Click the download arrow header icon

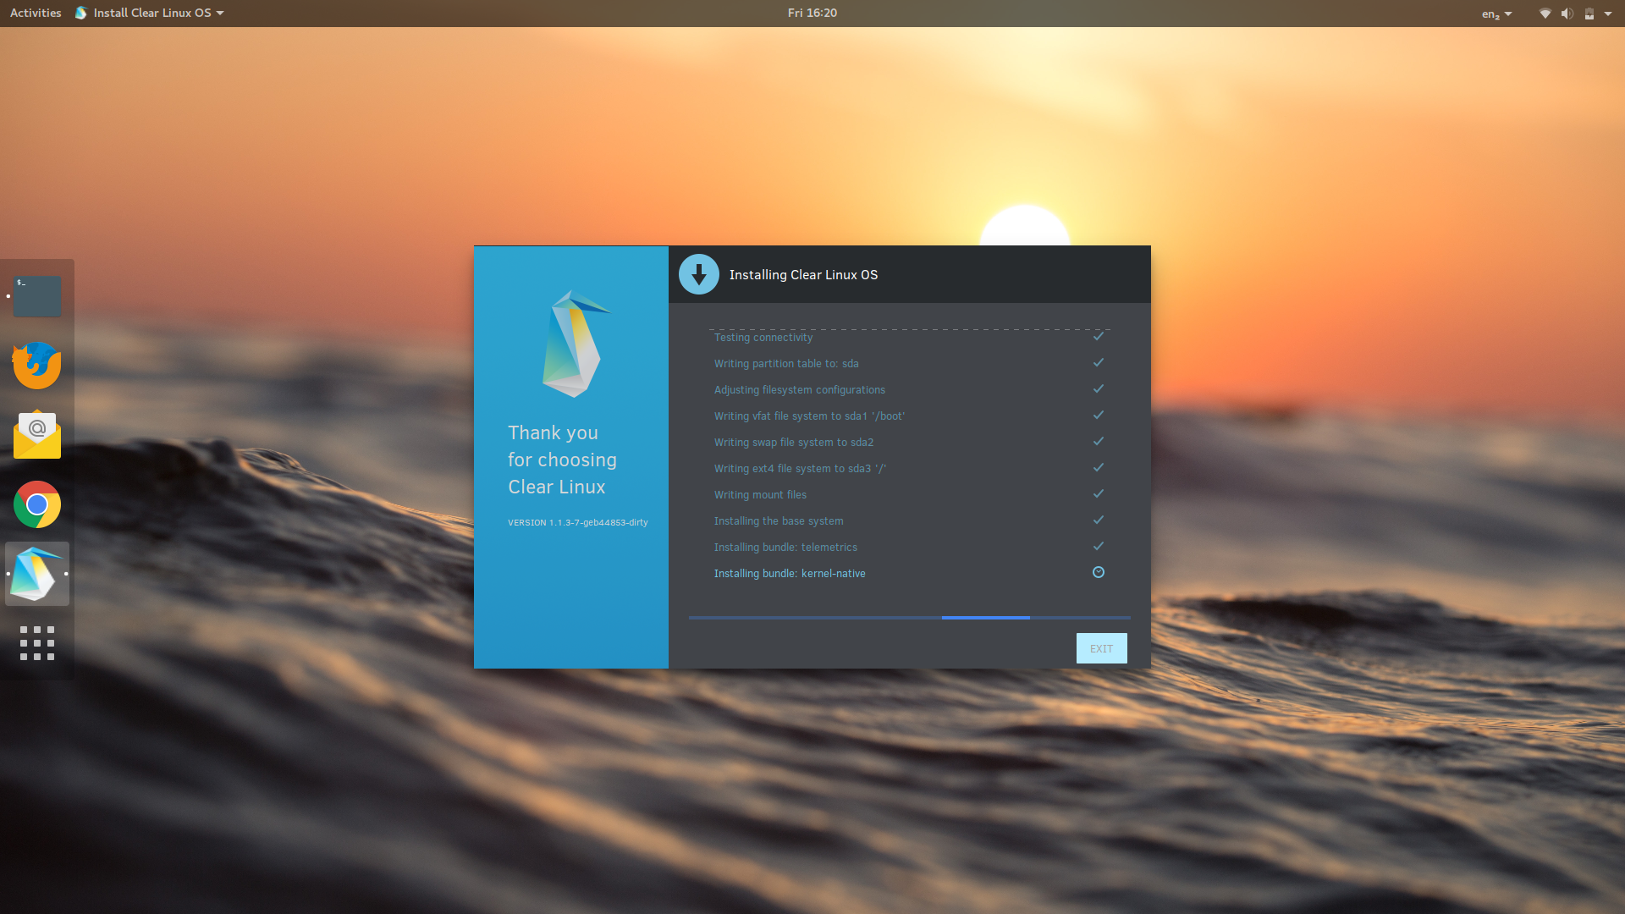pyautogui.click(x=699, y=274)
